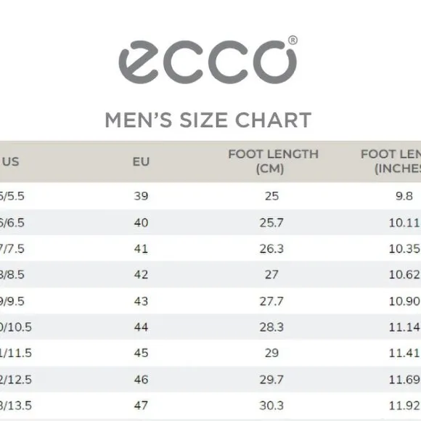Click EU size 44 cell
This screenshot has height=421, width=421.
point(141,327)
